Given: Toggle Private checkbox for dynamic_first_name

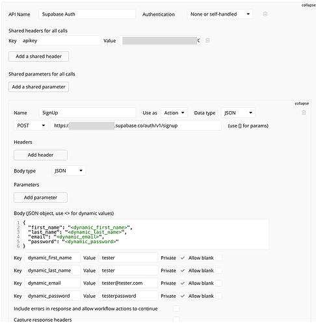Looking at the screenshot, I should pyautogui.click(x=183, y=258).
